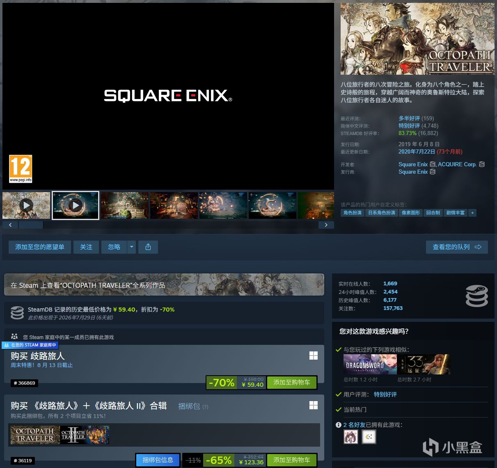Image resolution: width=497 pixels, height=468 pixels.
Task: Click the 83.73% SteamDB rating
Action: click(x=408, y=133)
